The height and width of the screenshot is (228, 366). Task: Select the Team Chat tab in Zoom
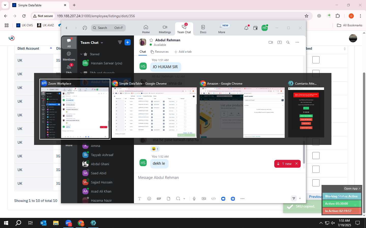tap(184, 29)
